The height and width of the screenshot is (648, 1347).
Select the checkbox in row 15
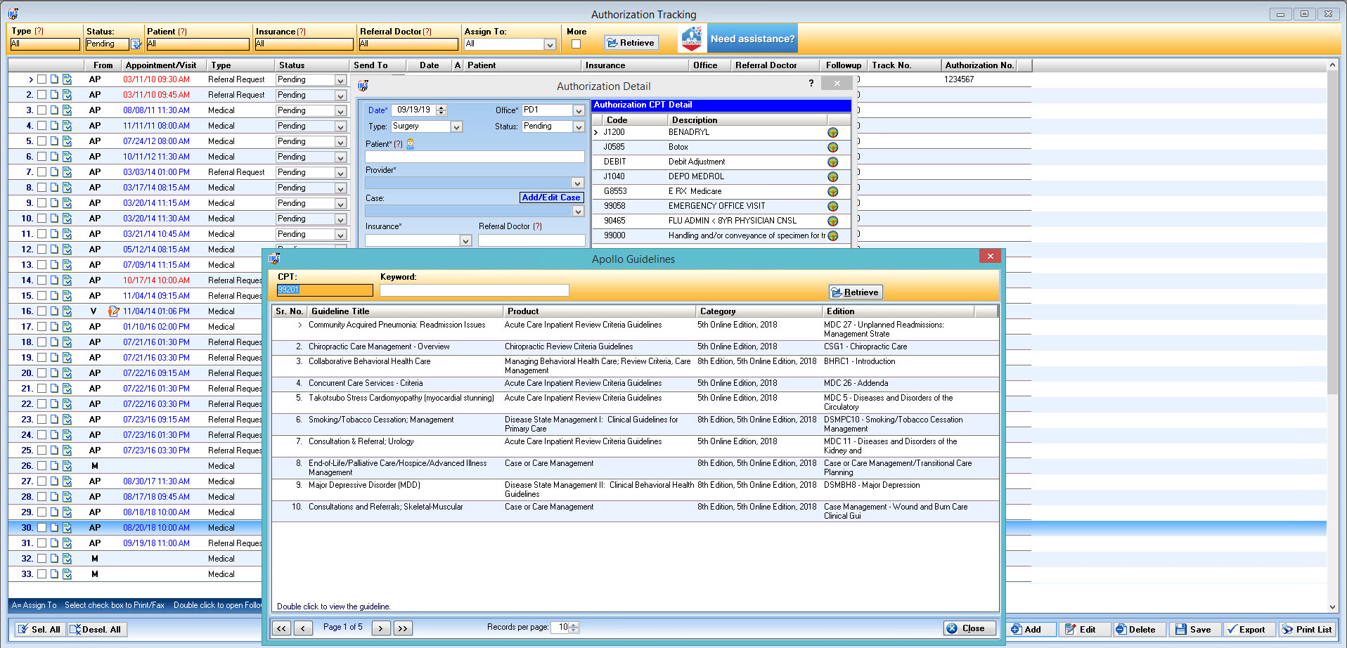coord(42,296)
